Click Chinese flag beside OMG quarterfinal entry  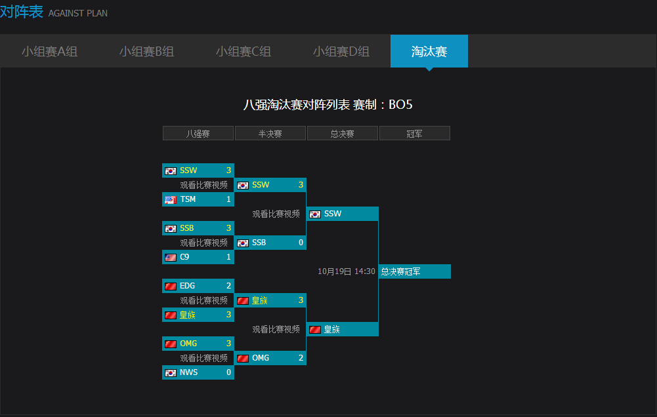pos(171,344)
